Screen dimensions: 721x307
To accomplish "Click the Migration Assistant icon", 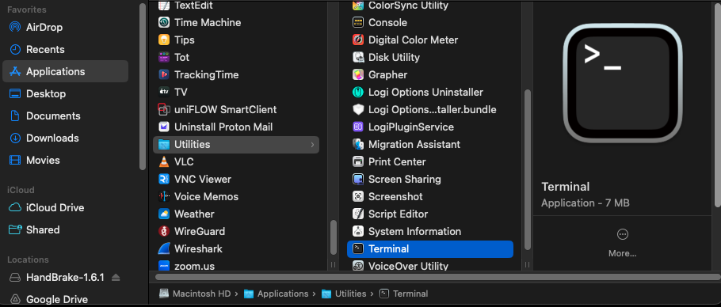I will coord(358,144).
